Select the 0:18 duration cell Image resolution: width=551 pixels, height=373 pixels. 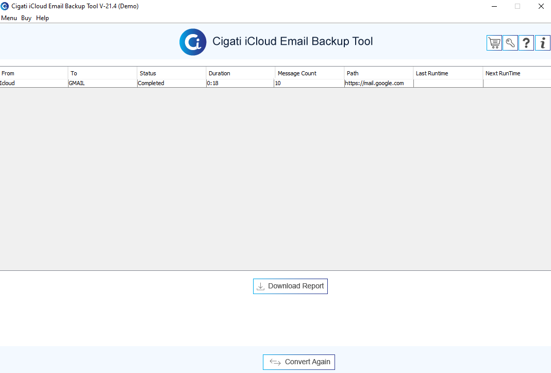click(240, 83)
